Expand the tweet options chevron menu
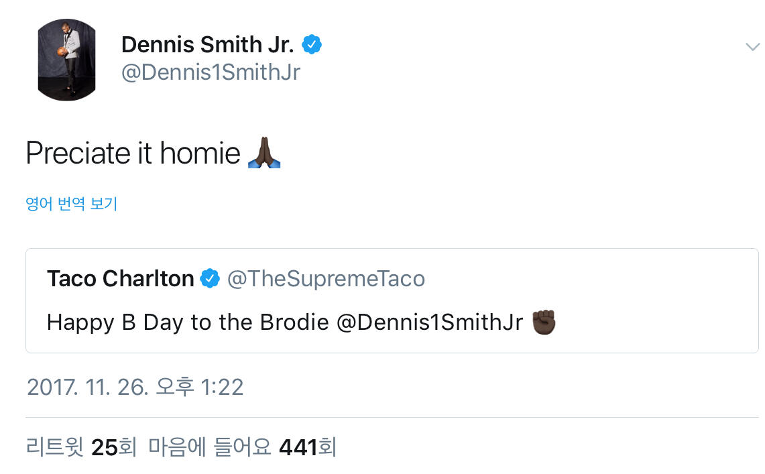 [x=752, y=46]
